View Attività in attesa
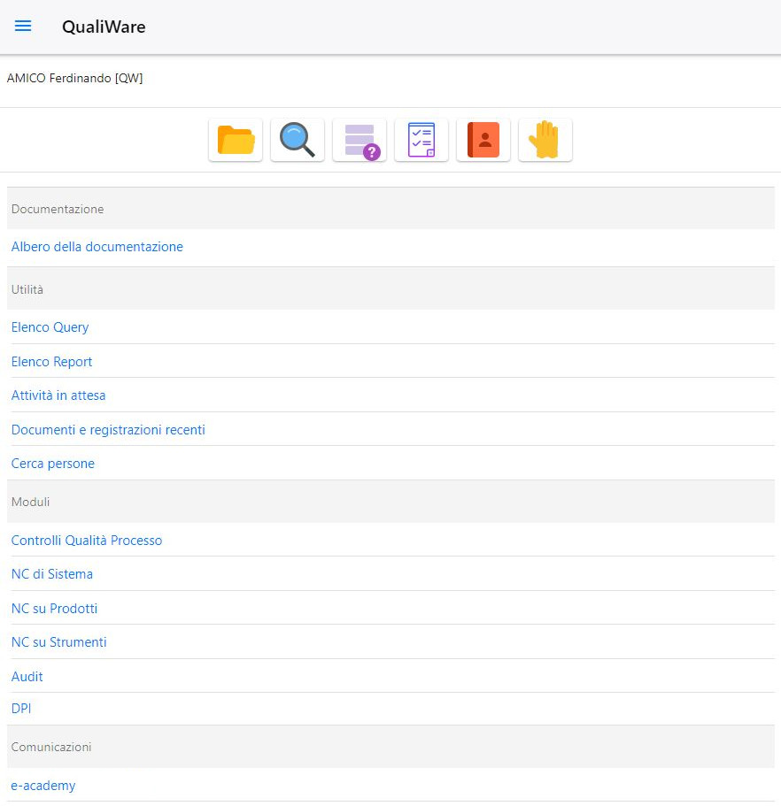This screenshot has height=806, width=781. (x=58, y=395)
